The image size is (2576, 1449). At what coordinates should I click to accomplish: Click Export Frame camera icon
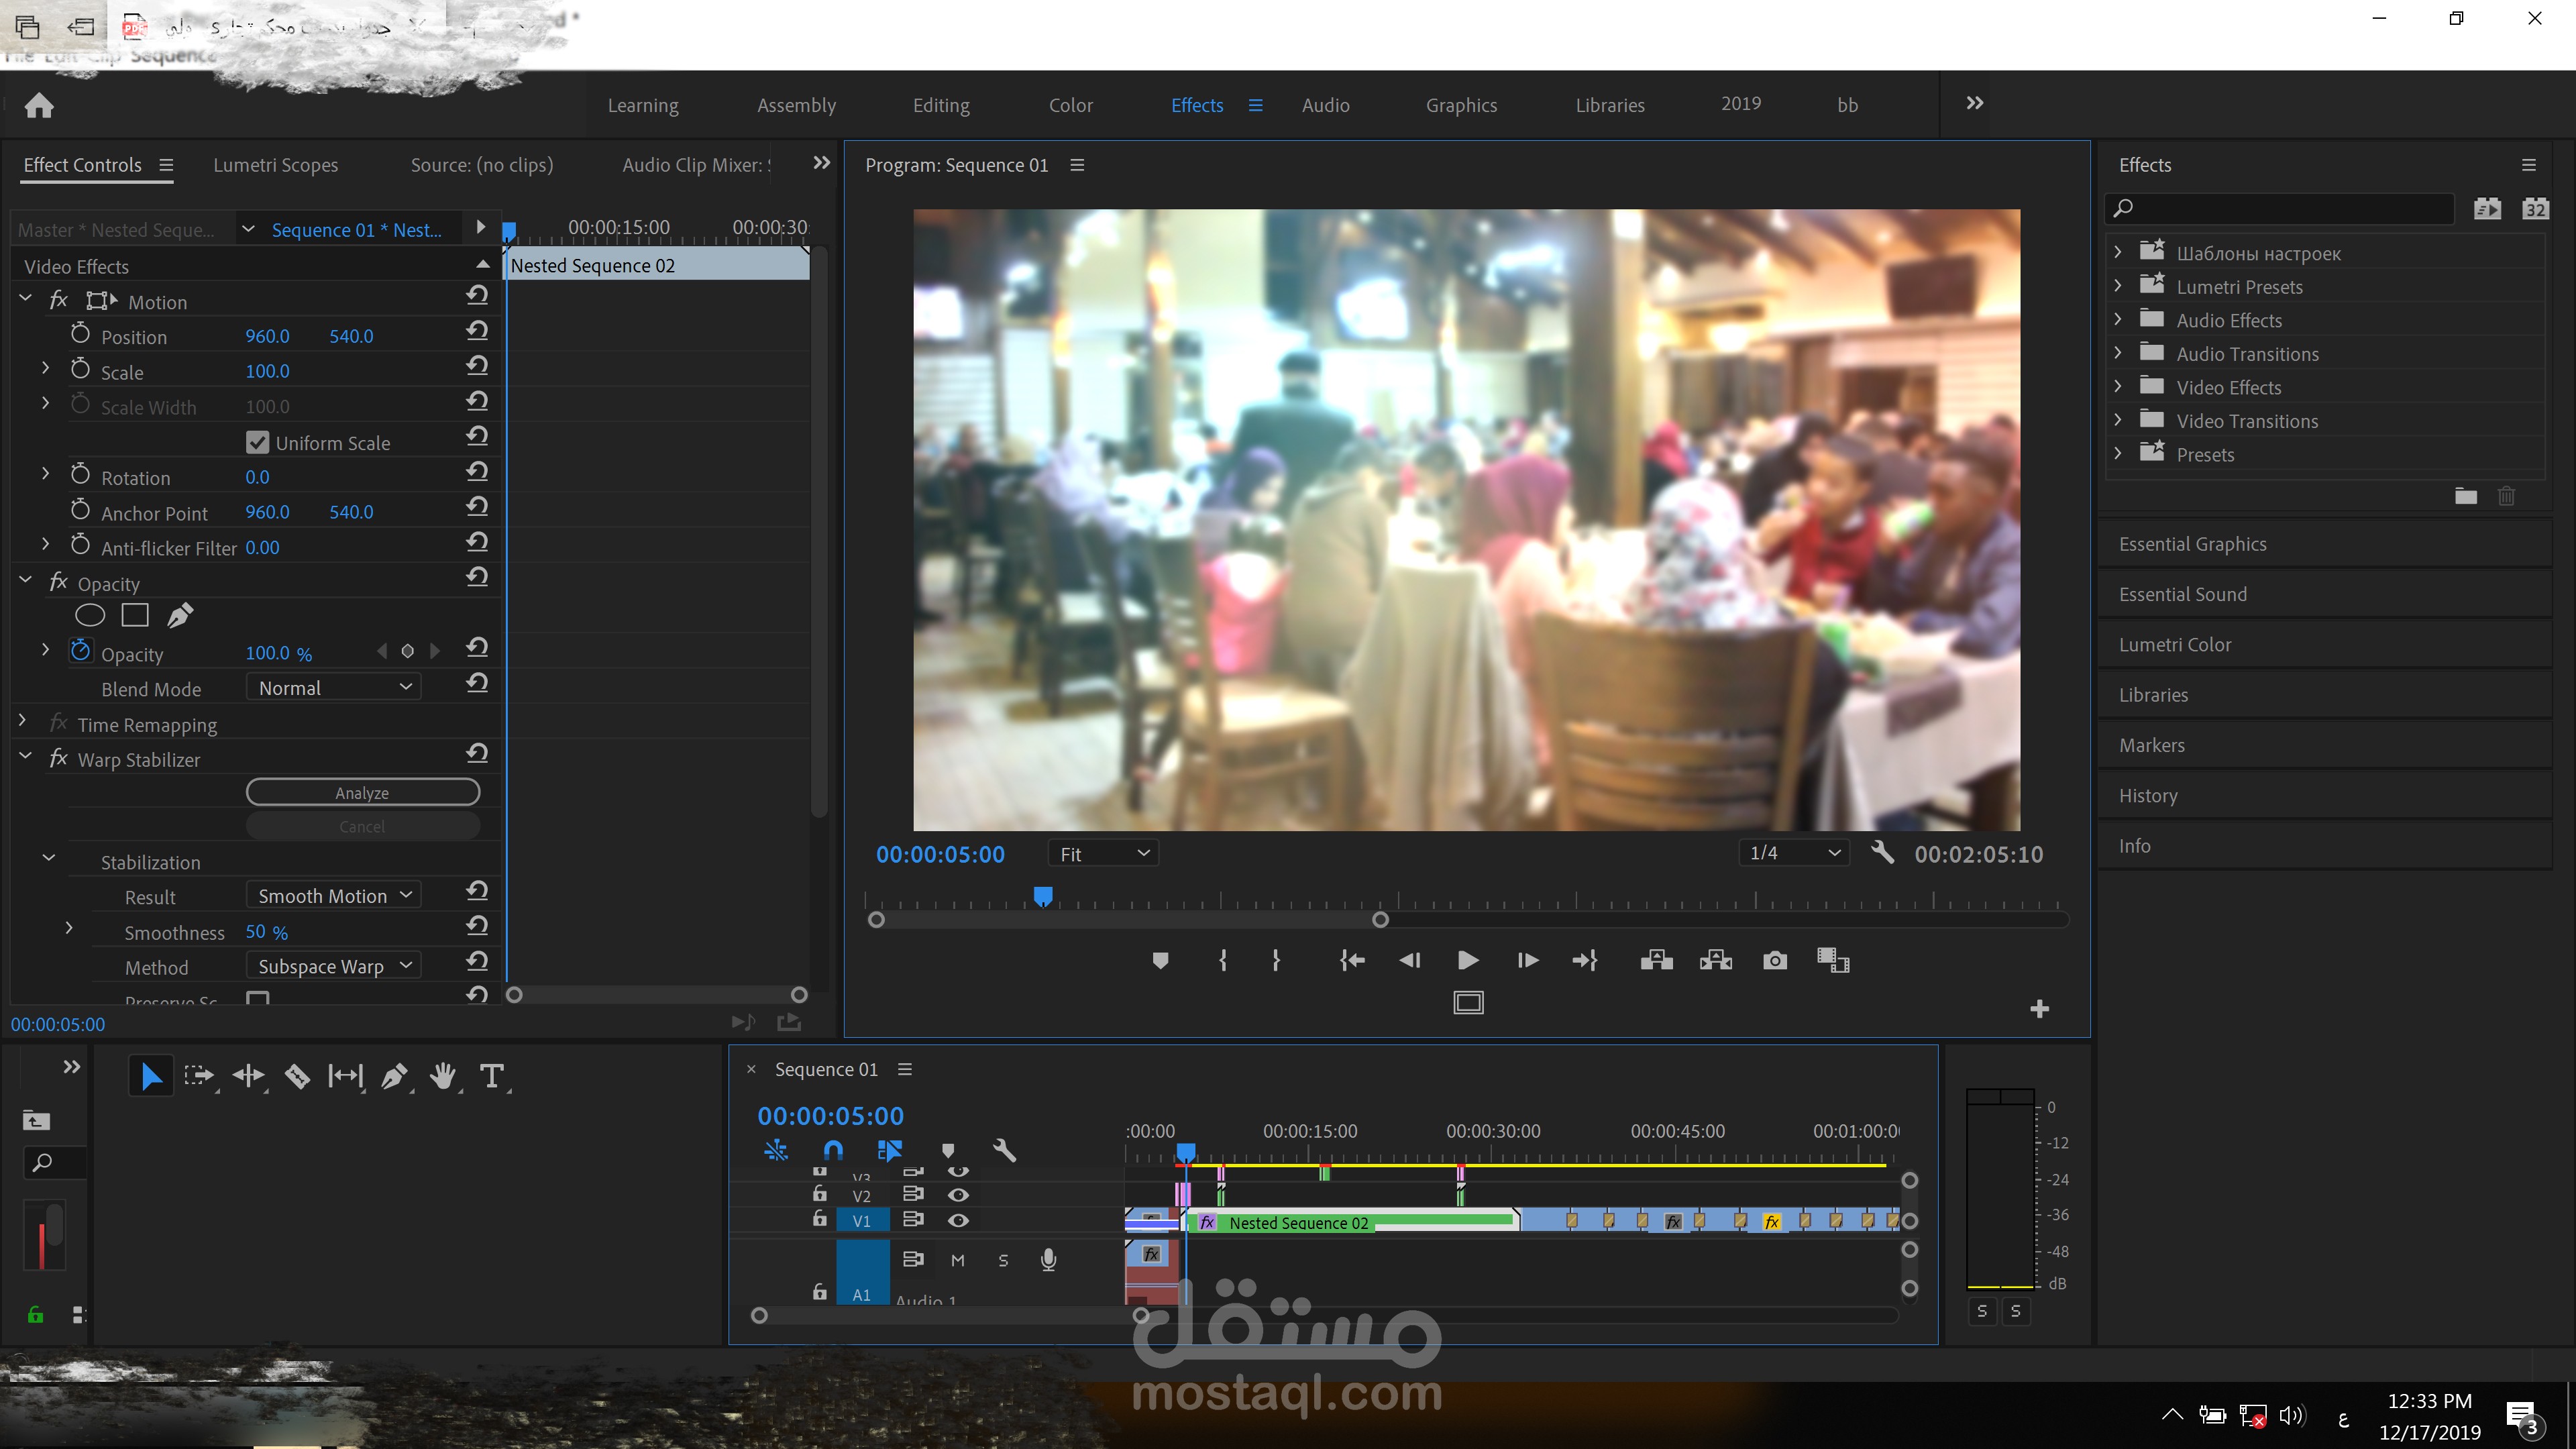[x=1774, y=960]
